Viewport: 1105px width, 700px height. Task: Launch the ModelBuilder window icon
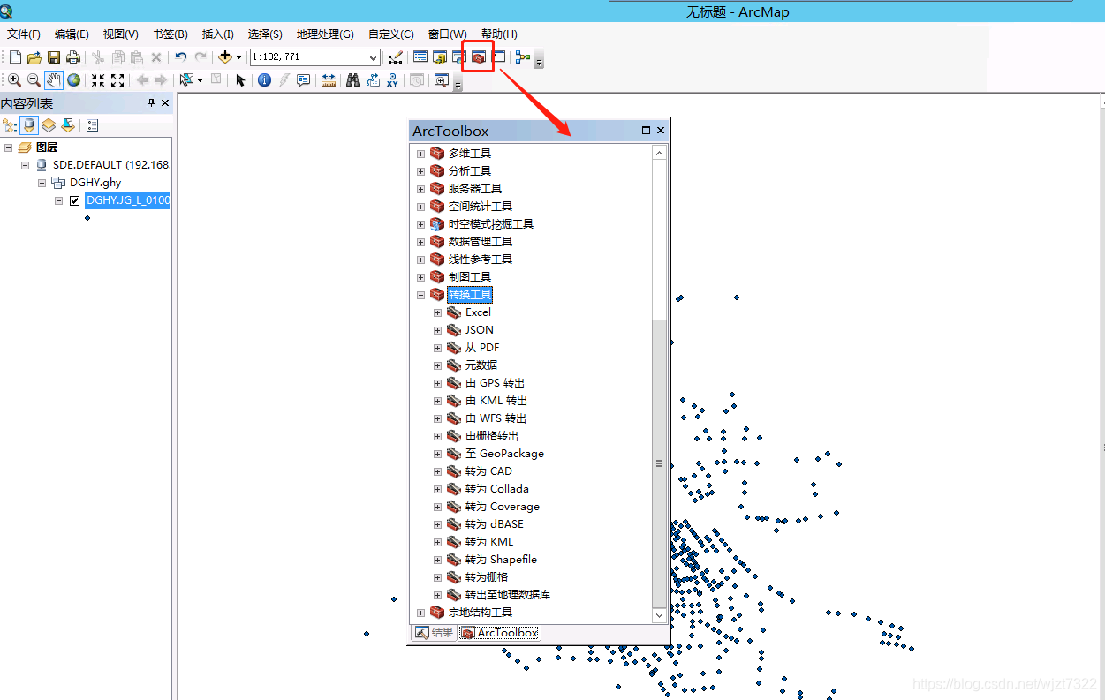point(522,57)
